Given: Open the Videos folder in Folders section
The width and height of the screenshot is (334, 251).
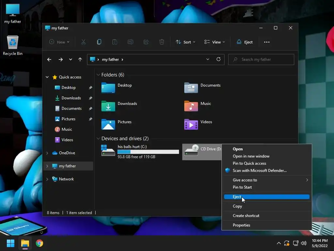Looking at the screenshot, I should pos(191,124).
